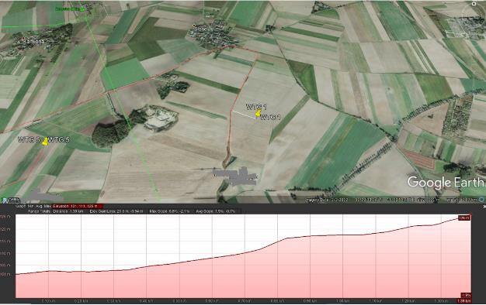This screenshot has width=486, height=305.
Task: Click the streaming status circle icon
Action: [481, 200]
